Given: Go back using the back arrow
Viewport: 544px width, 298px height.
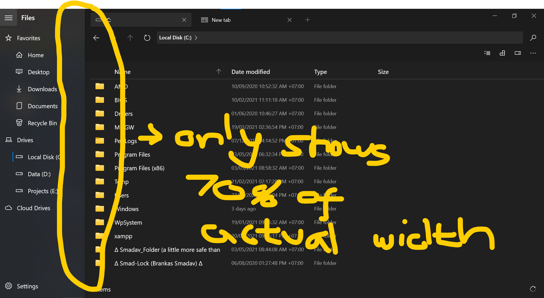Looking at the screenshot, I should 96,38.
